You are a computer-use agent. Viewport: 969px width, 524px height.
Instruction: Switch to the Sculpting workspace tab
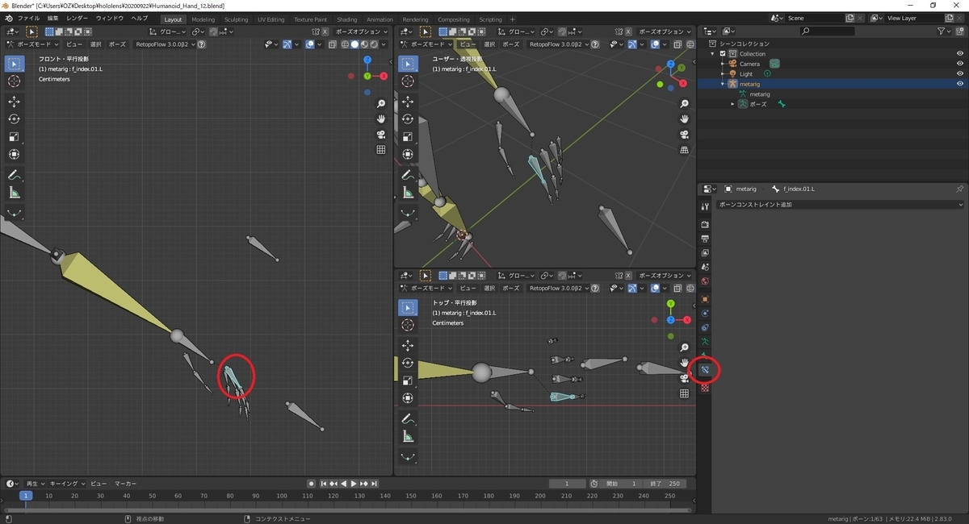(x=237, y=19)
